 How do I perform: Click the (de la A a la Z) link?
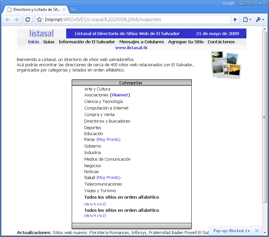click(x=95, y=204)
